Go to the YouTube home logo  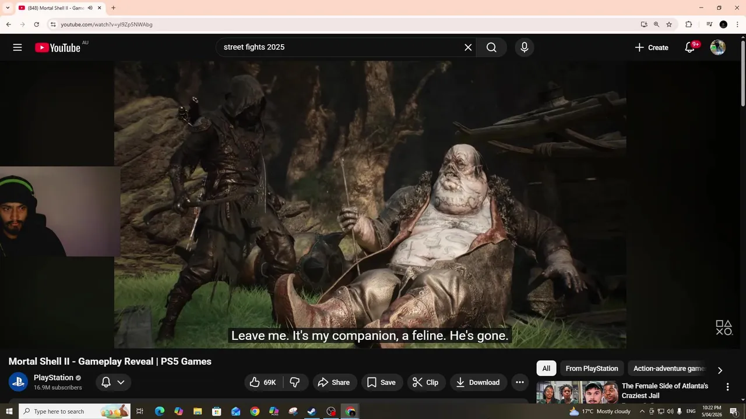pyautogui.click(x=57, y=48)
